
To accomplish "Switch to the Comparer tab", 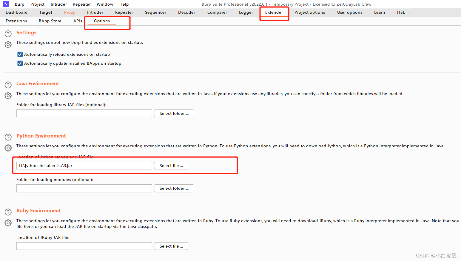I will (x=217, y=12).
